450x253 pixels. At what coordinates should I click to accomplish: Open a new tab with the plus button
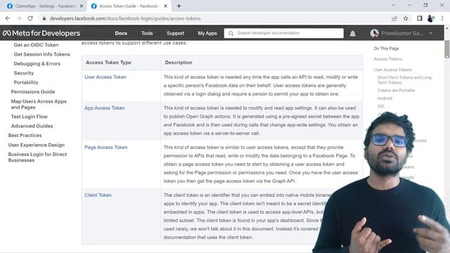click(179, 6)
